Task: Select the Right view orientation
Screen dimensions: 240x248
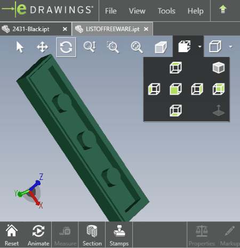Action: point(197,89)
